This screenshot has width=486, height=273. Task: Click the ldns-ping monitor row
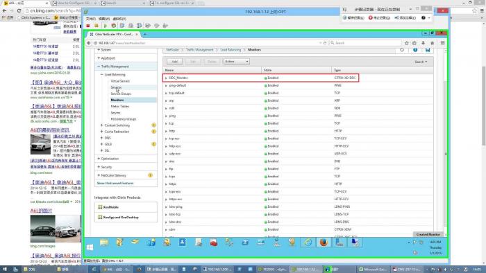click(x=298, y=207)
